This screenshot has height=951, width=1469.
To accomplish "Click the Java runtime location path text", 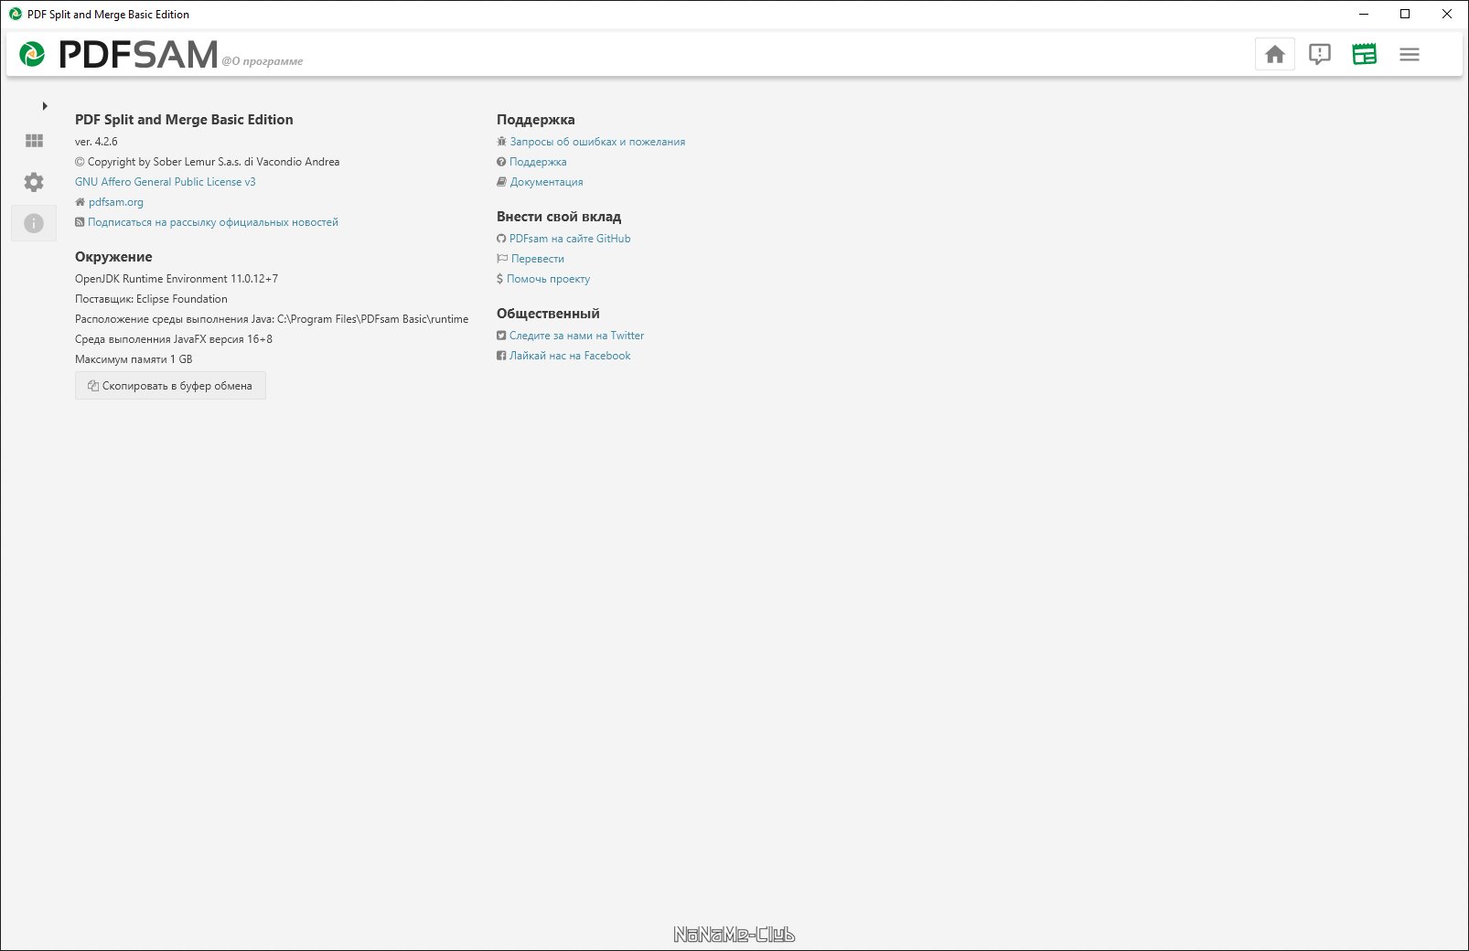I will click(272, 319).
